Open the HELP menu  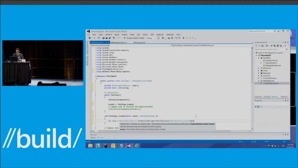click(x=178, y=35)
